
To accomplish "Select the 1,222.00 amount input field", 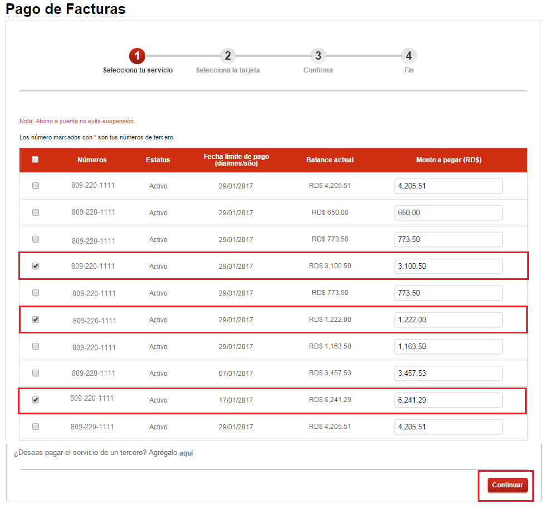I will pos(449,320).
